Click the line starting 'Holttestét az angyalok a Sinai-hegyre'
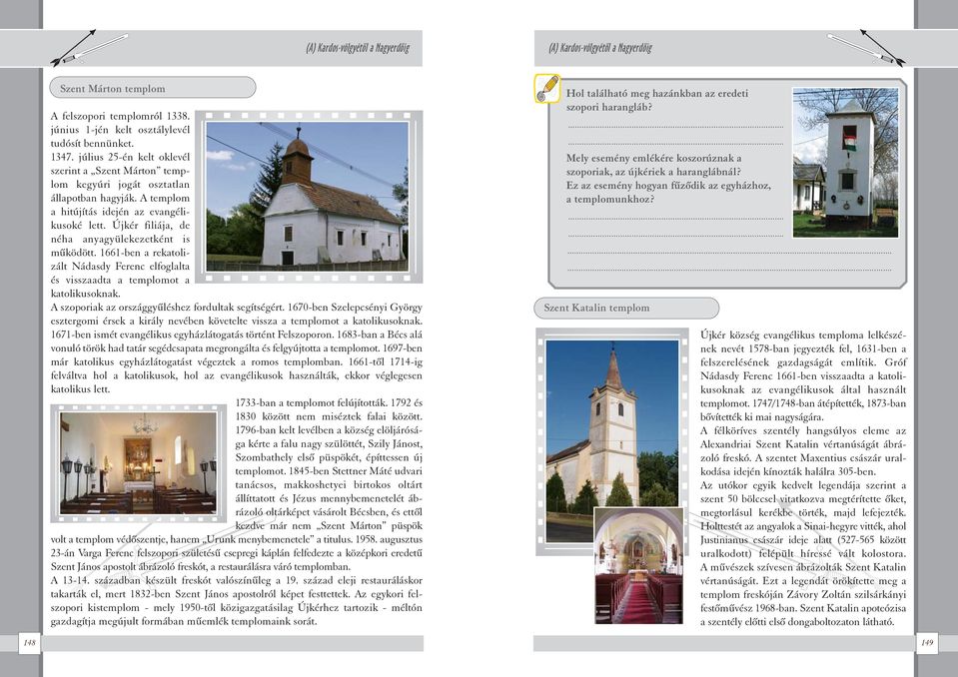 803,526
